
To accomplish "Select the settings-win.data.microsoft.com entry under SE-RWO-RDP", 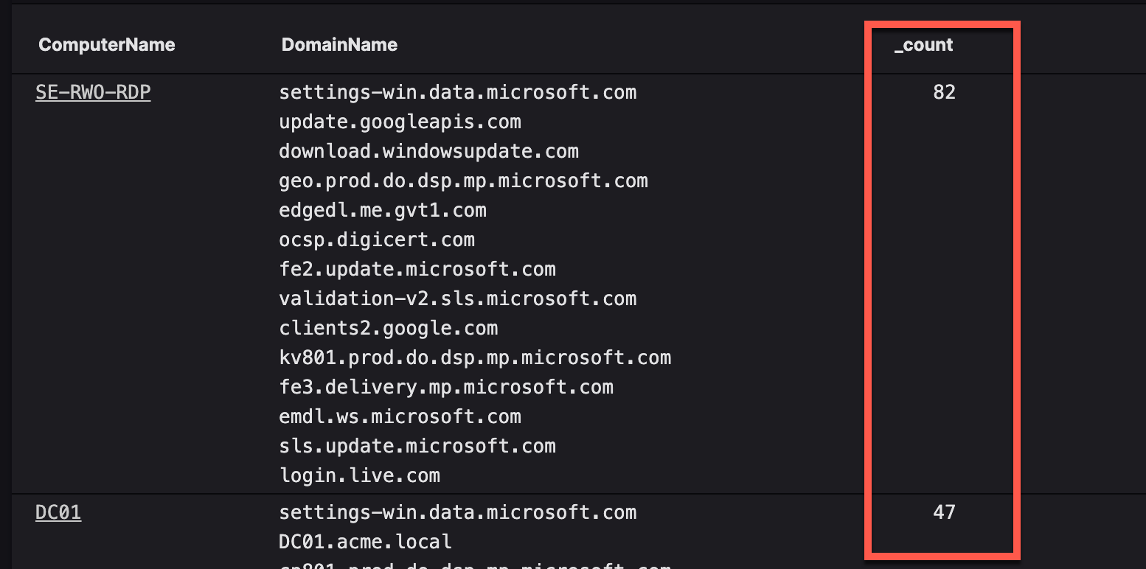I will coord(457,92).
